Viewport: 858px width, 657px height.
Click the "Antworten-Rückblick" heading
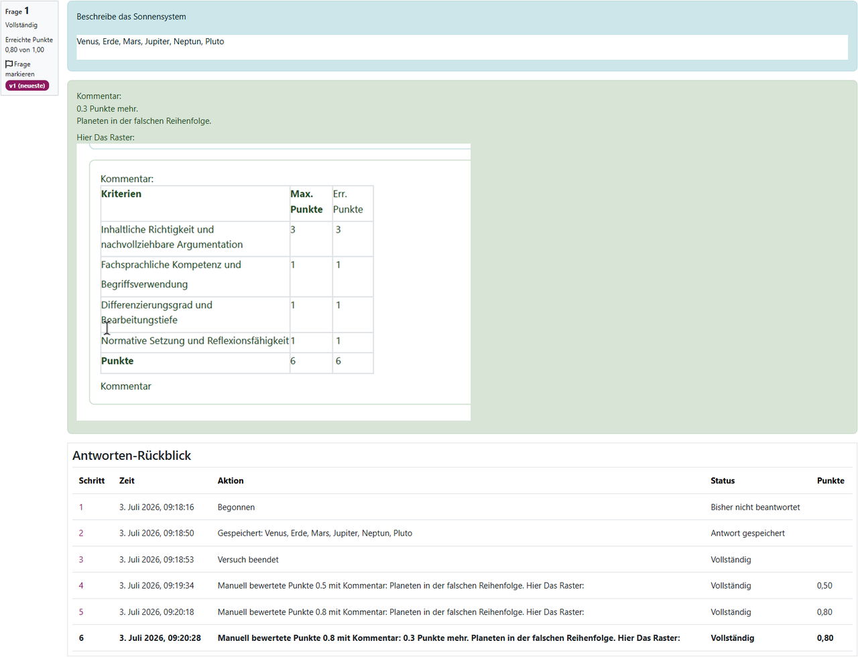[131, 456]
